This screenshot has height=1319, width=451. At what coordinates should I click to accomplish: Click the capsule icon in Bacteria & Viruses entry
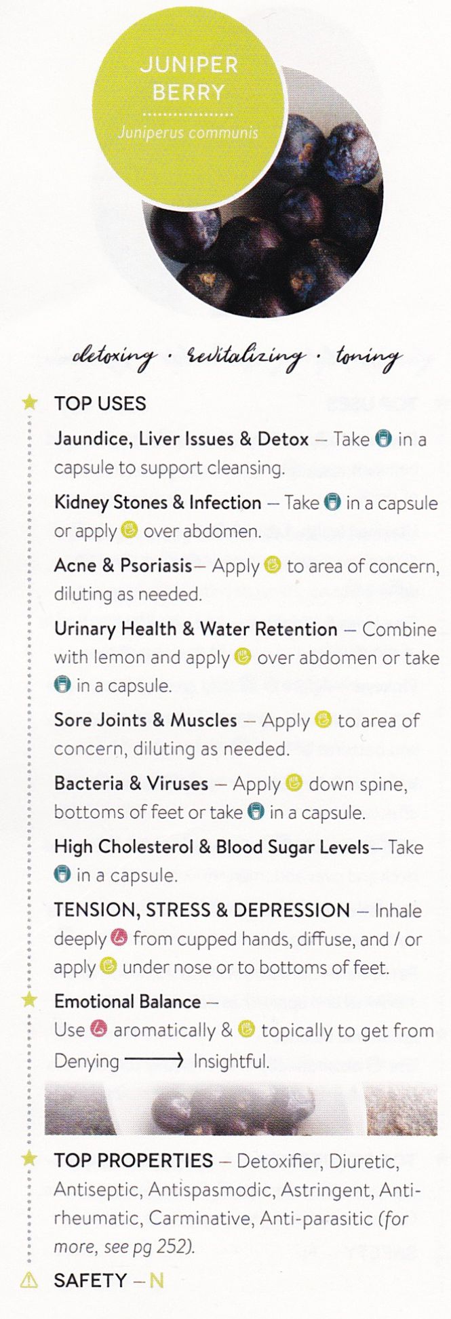[x=255, y=812]
